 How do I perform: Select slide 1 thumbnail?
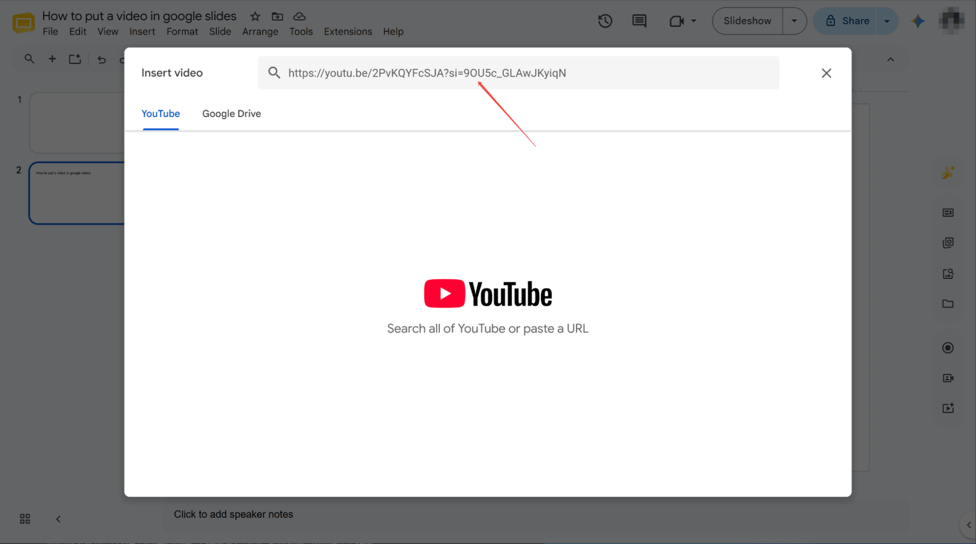click(x=77, y=123)
